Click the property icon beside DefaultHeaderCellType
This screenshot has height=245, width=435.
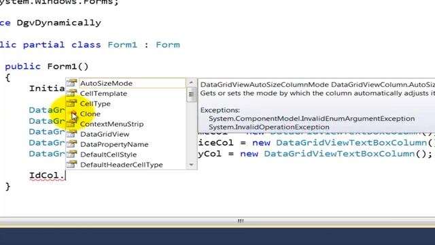click(71, 164)
